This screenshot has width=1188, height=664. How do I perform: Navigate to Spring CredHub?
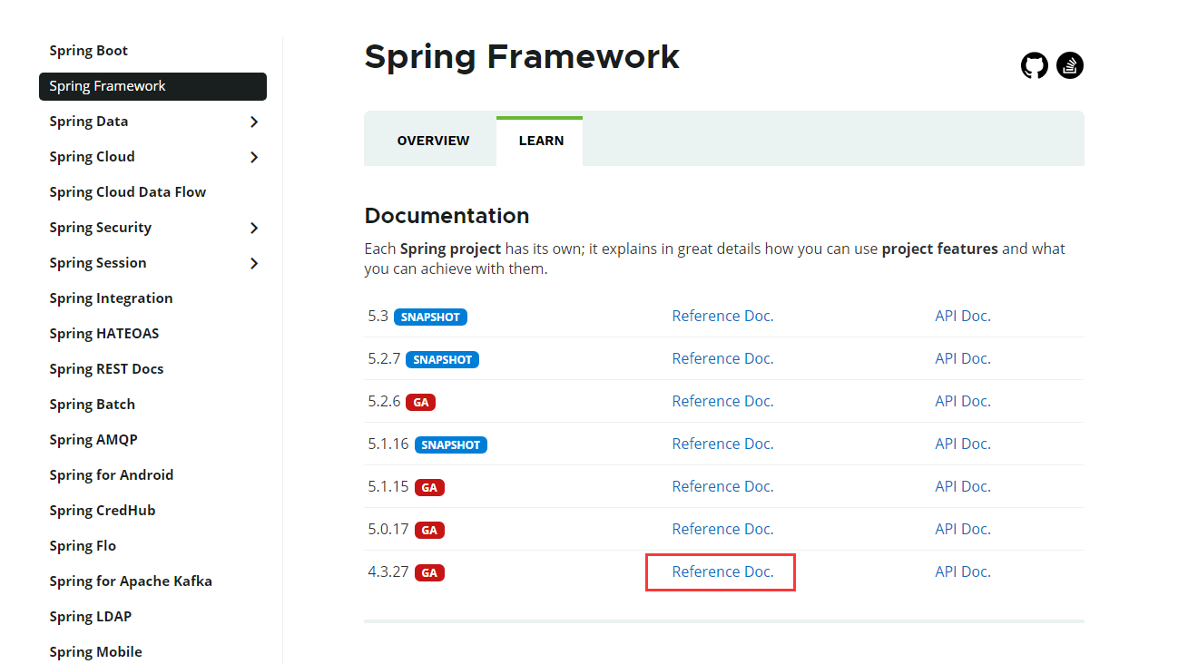[x=103, y=511]
